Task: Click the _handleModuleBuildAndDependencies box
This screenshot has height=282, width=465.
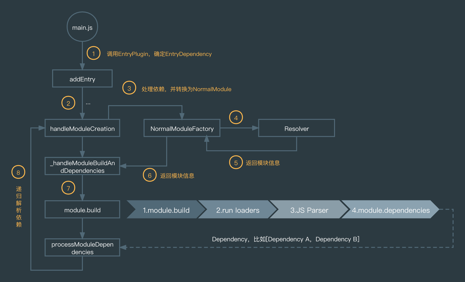Action: point(82,166)
